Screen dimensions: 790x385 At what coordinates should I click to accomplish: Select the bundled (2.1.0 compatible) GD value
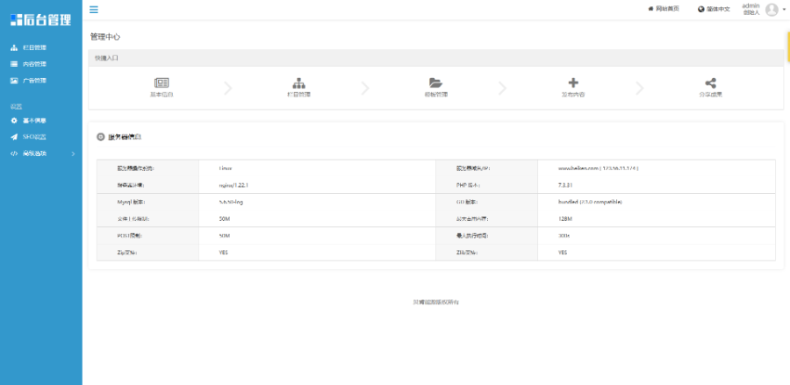click(x=590, y=202)
